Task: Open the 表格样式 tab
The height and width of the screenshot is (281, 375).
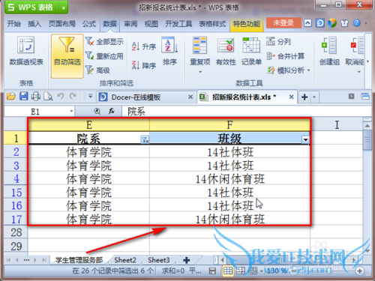Action: (212, 24)
